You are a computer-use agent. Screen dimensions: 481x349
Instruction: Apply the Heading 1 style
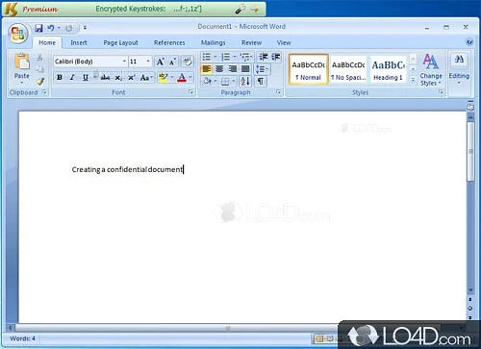(388, 69)
